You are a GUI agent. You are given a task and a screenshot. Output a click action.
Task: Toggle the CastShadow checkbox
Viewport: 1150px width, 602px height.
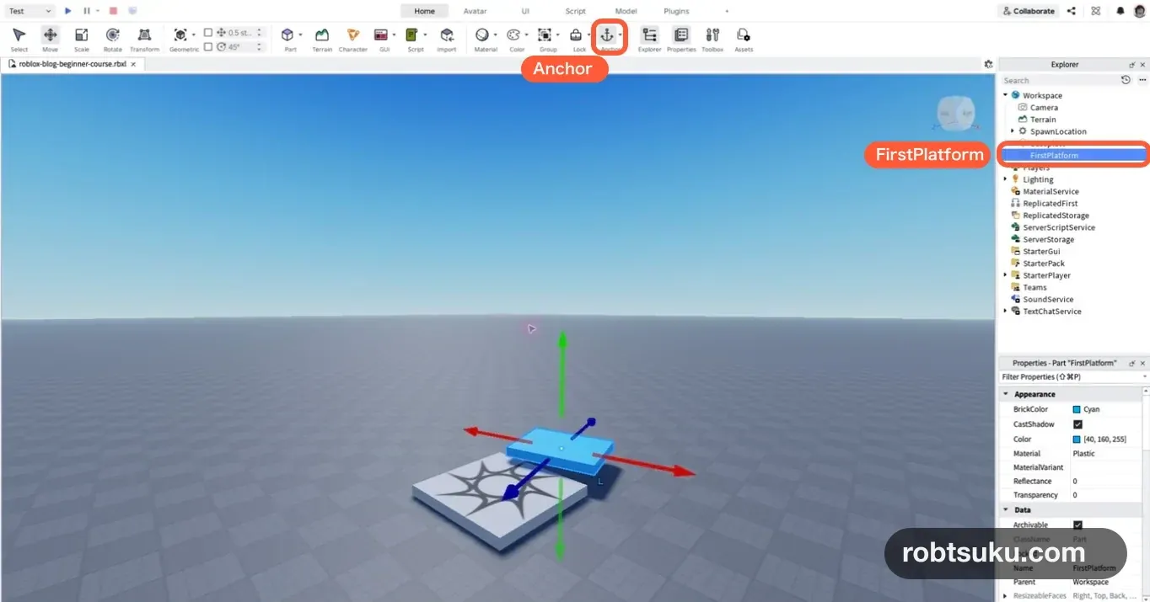1077,424
